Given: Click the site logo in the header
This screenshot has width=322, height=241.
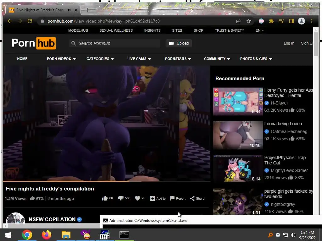Looking at the screenshot, I should click(x=34, y=43).
